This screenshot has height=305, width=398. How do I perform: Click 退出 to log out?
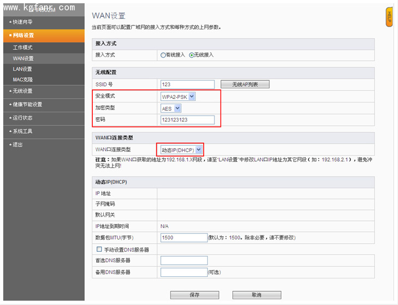click(x=18, y=144)
